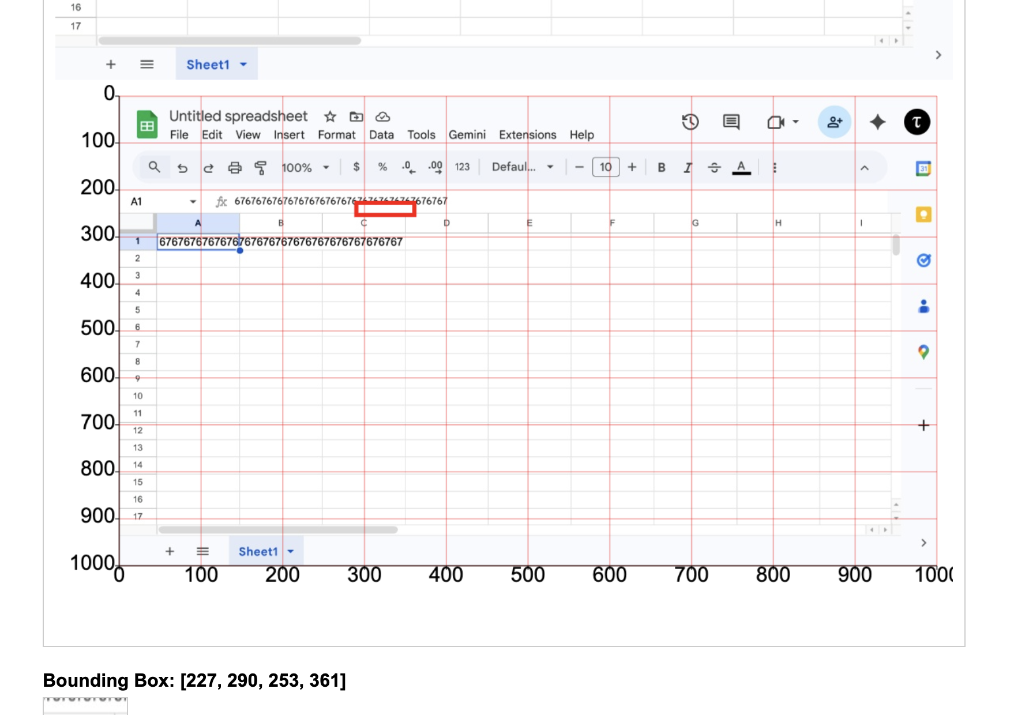Add a new sheet with the plus button
This screenshot has width=1029, height=715.
pos(170,551)
